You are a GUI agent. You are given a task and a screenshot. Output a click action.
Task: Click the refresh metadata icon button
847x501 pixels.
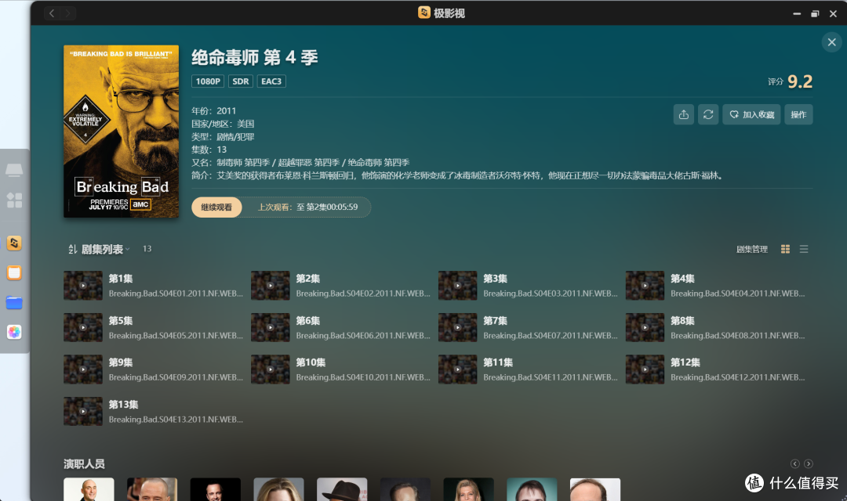708,114
